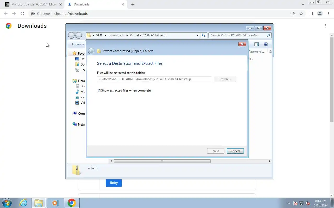Click Virtual PC 2007 64 bit setup breadcrumb

click(x=148, y=35)
